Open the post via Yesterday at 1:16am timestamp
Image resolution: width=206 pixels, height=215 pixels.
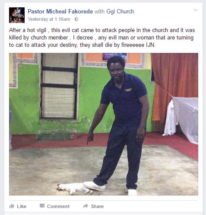(49, 19)
